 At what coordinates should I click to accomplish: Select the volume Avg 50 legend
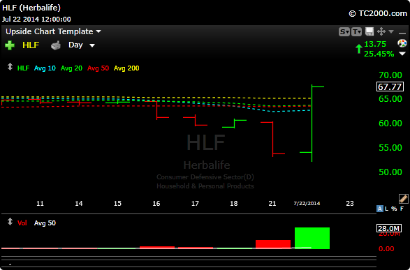45,223
